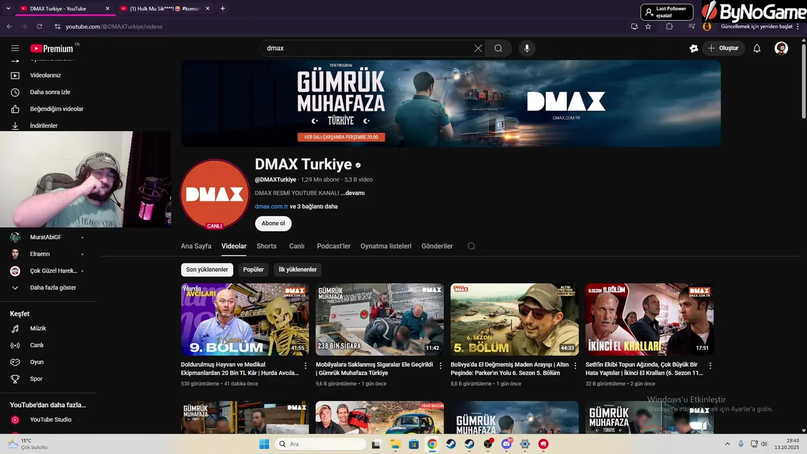Screen dimensions: 807x454
Task: Open Doldurulmuş Hayvan ve Medikal video title
Action: coord(240,368)
